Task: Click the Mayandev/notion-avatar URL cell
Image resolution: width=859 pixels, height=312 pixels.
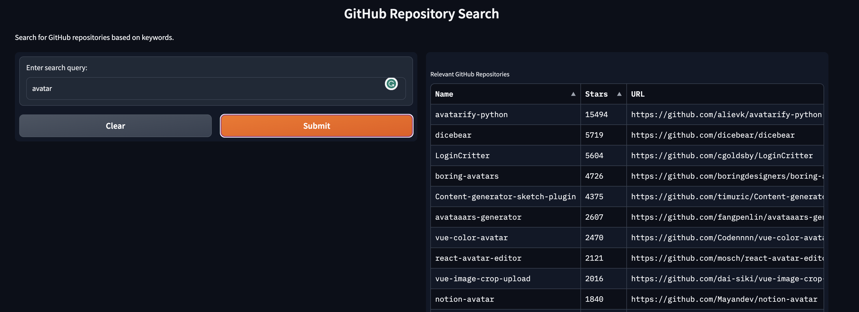Action: (x=725, y=299)
